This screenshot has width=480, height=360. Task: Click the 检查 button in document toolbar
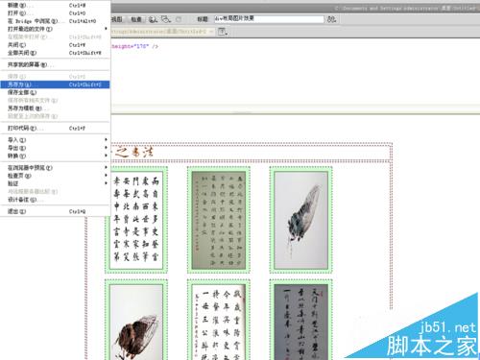coord(136,19)
